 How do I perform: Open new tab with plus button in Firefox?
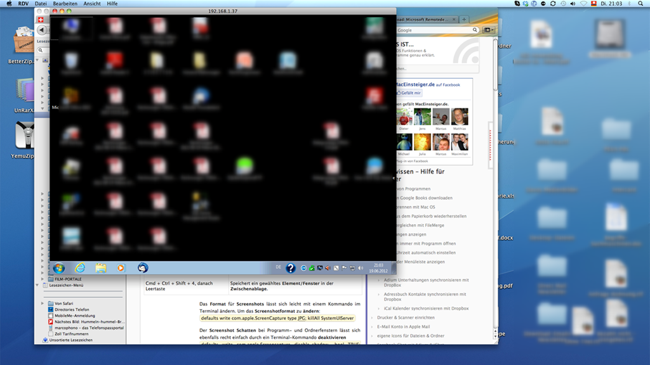(x=464, y=20)
